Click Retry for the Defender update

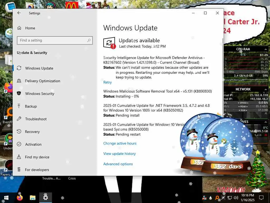click(108, 82)
